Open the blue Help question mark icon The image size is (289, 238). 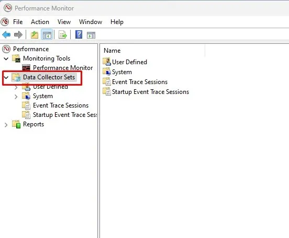pyautogui.click(x=79, y=35)
